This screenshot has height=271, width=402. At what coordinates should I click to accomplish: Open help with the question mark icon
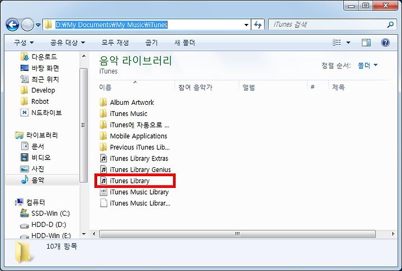[x=385, y=42]
